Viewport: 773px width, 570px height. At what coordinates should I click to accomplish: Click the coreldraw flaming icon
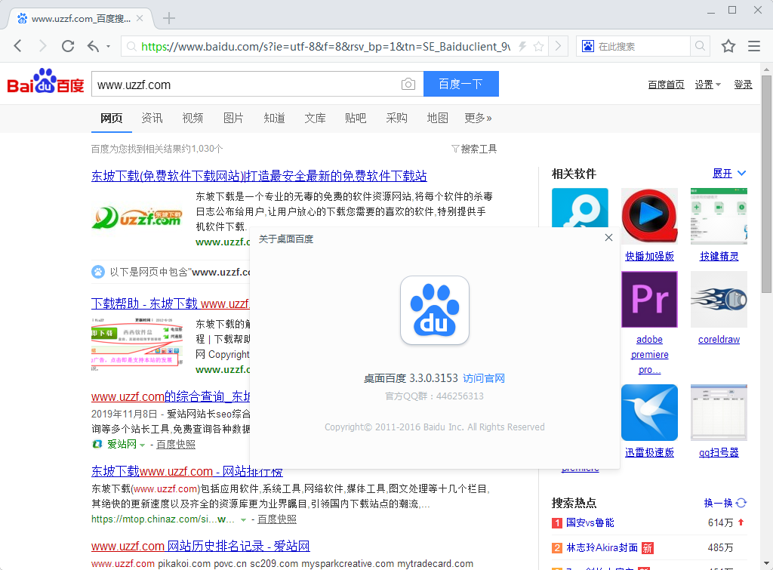tap(719, 299)
